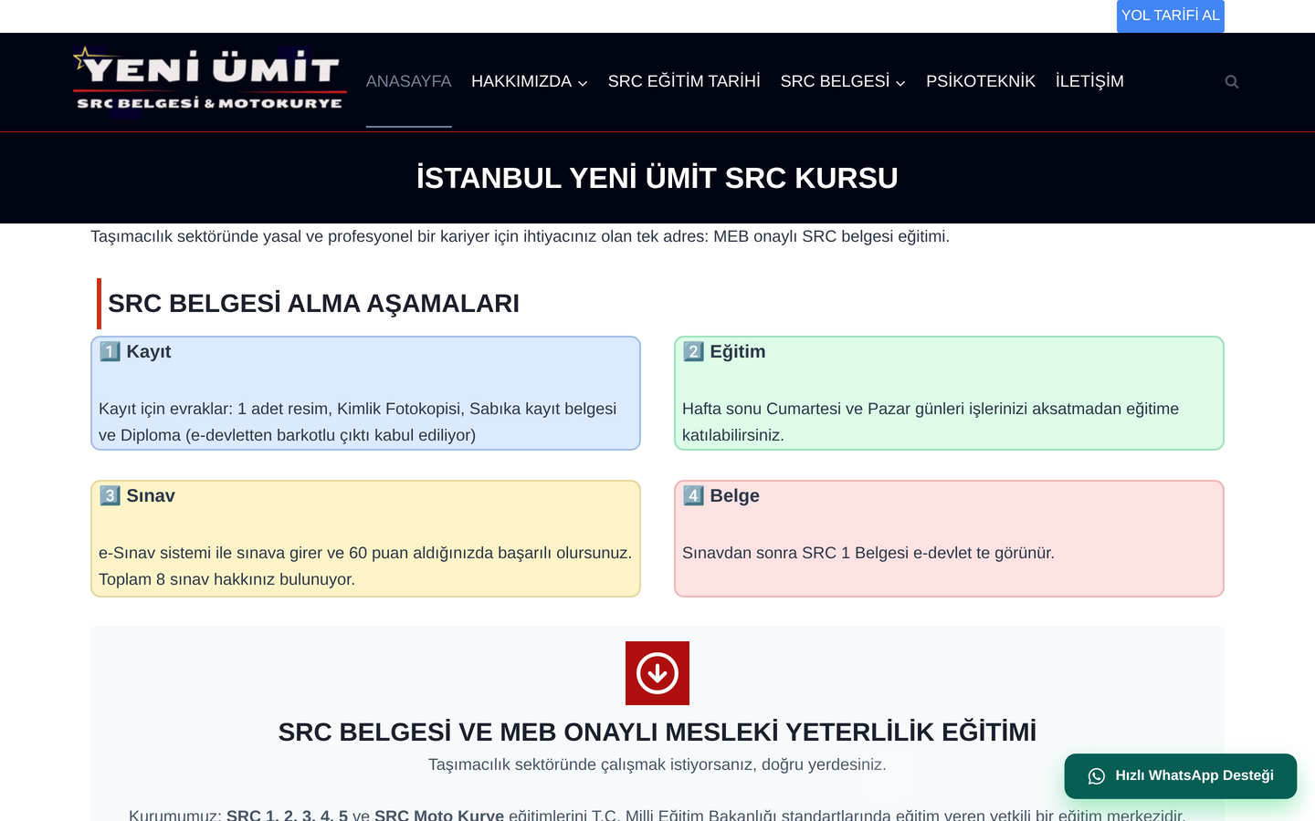Open the Anasayfa menu item

(408, 81)
